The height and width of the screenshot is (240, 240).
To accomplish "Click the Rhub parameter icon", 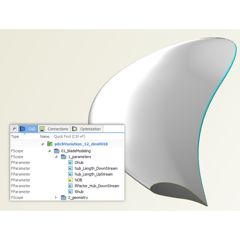I will (x=70, y=192).
